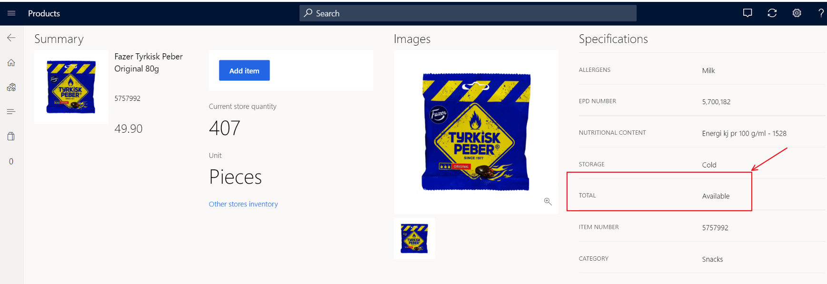
Task: Select the TOTAL Available specification row
Action: pyautogui.click(x=702, y=196)
